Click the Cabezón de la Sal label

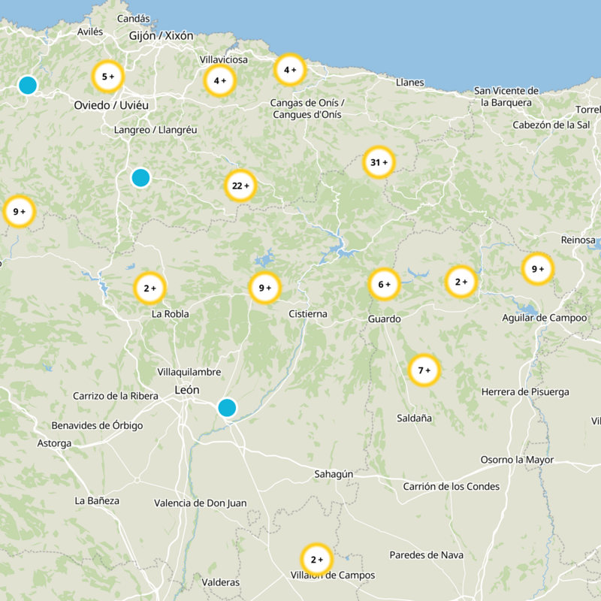point(551,125)
